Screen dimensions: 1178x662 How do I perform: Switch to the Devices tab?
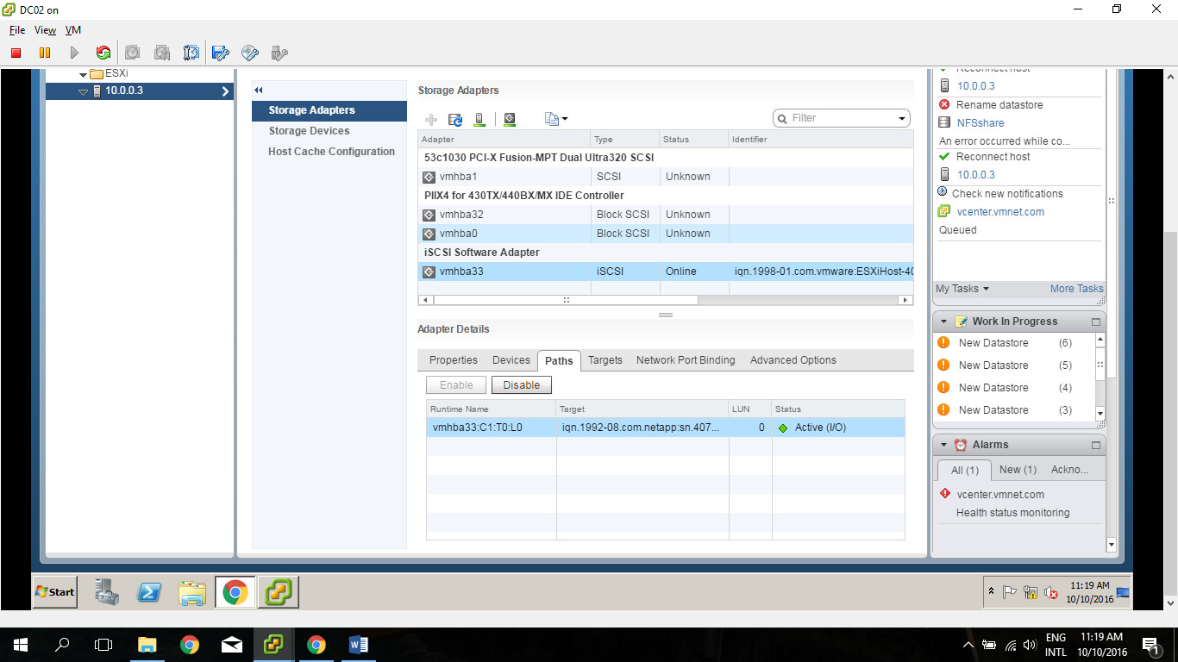[x=511, y=360]
